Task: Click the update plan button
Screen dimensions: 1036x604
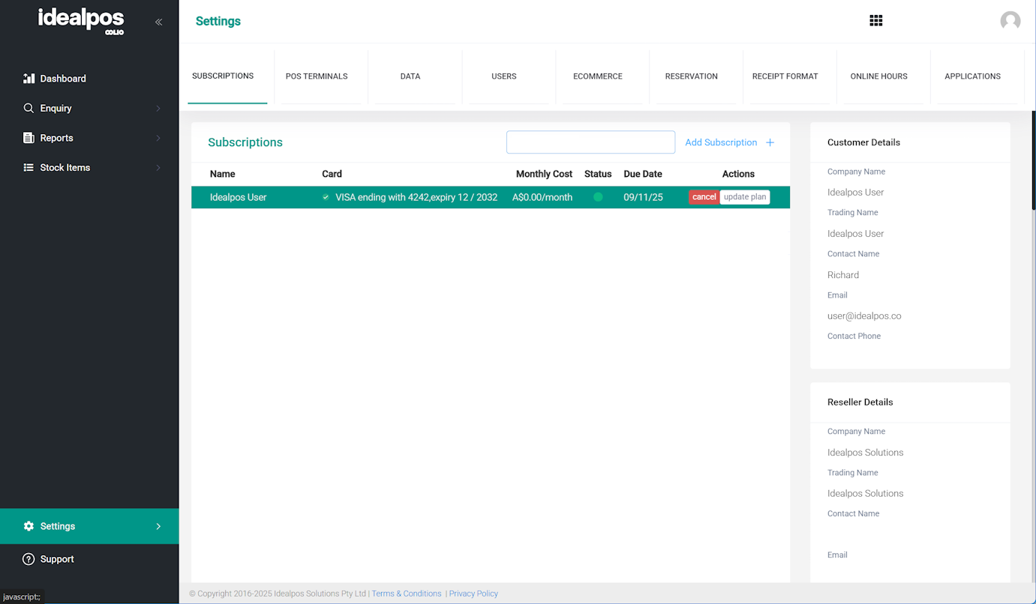Action: (x=744, y=197)
